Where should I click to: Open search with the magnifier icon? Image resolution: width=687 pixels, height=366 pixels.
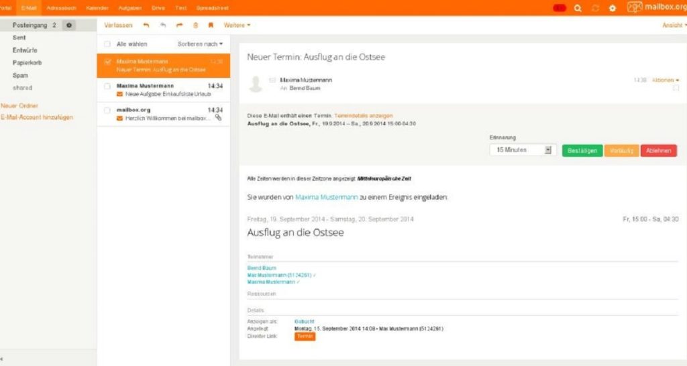[578, 8]
